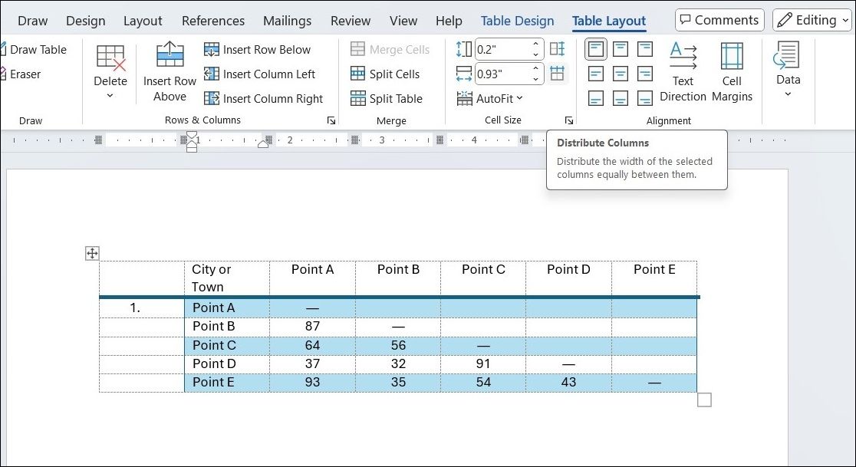Increase the row height with up arrow
Screen dimensions: 856x467
click(536, 44)
